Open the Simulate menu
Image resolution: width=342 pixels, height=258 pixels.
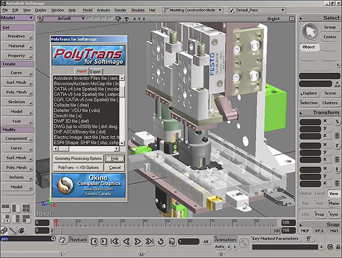(137, 10)
